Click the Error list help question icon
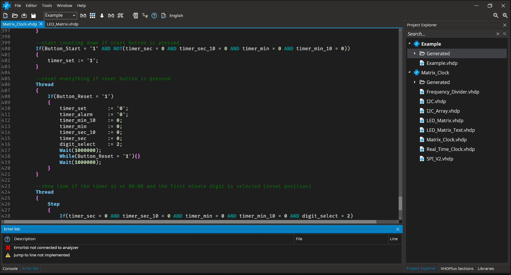 click(x=7, y=239)
